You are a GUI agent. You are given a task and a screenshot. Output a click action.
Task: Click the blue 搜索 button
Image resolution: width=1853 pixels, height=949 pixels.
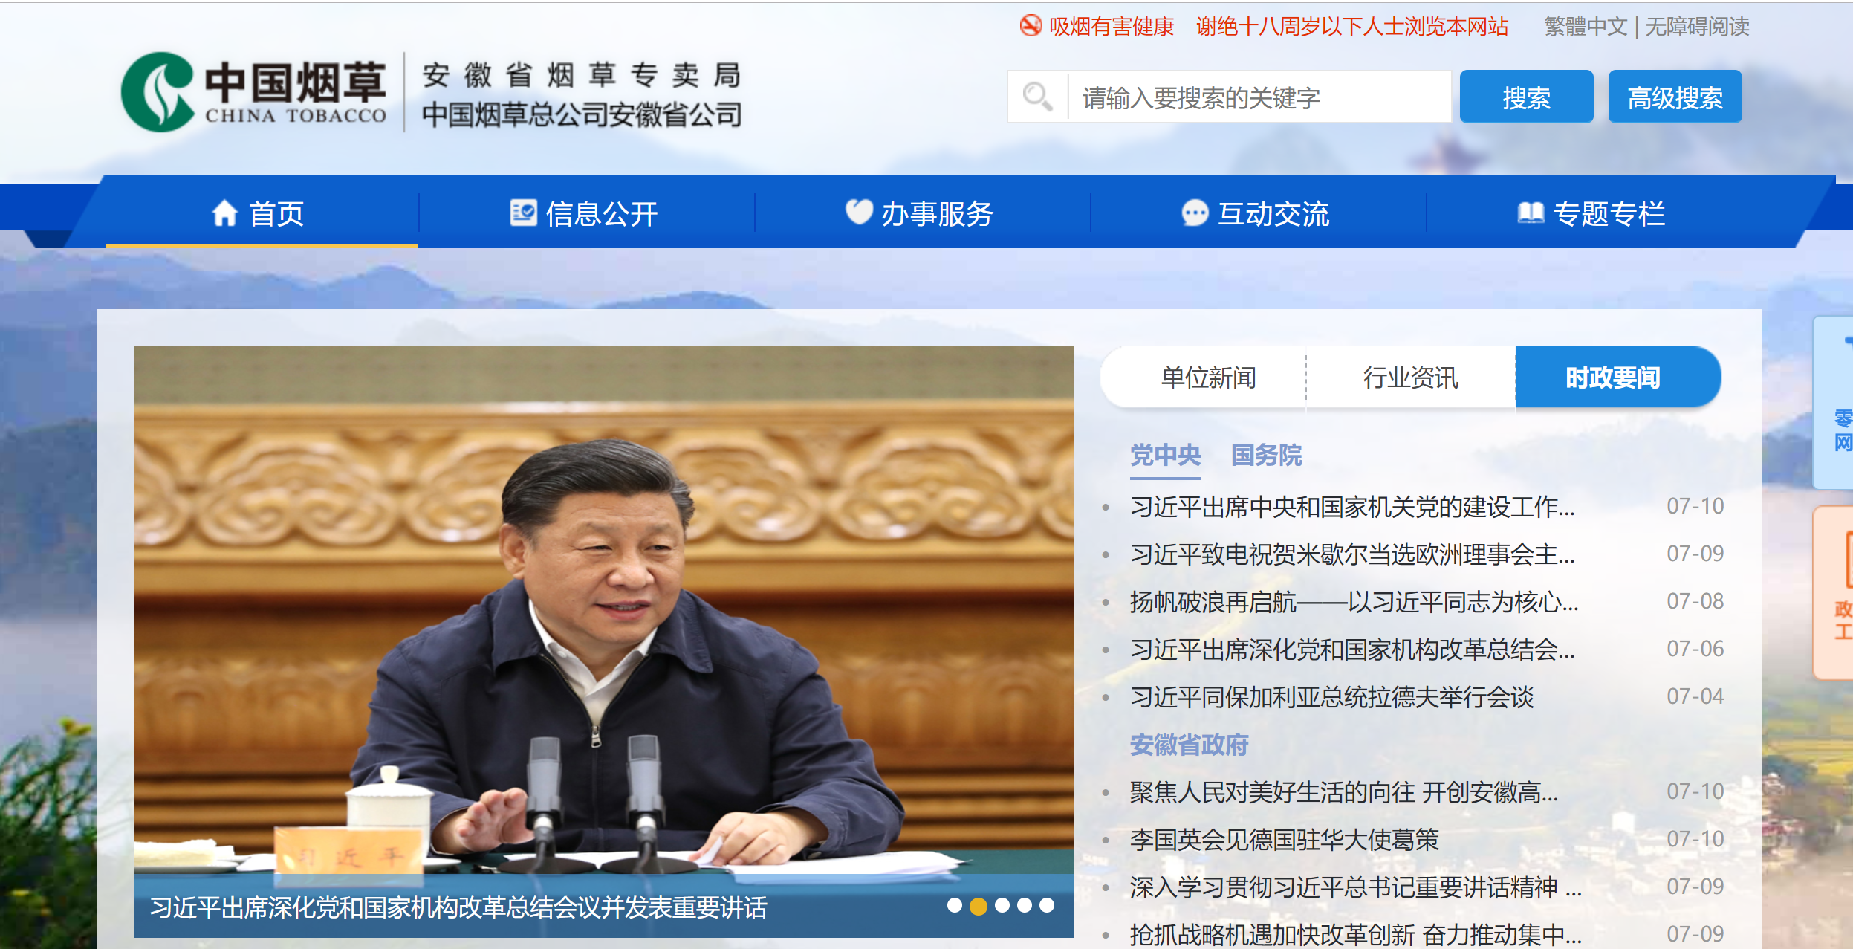click(x=1526, y=97)
